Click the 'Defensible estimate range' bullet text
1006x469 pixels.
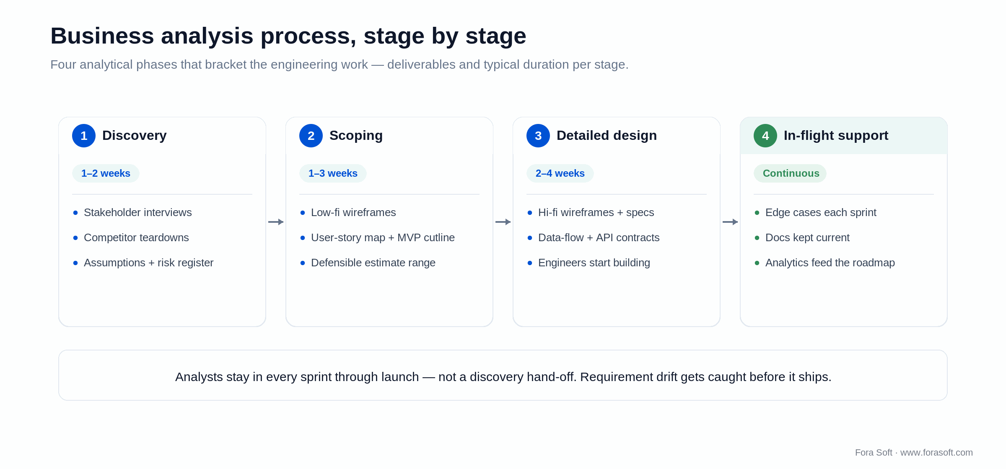373,263
